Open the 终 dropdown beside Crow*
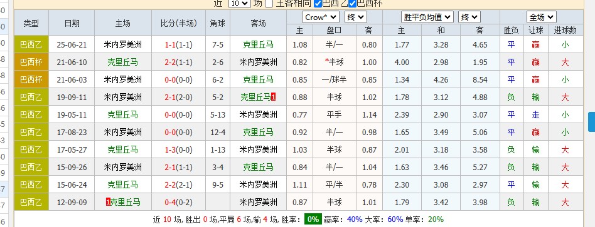 pyautogui.click(x=356, y=17)
